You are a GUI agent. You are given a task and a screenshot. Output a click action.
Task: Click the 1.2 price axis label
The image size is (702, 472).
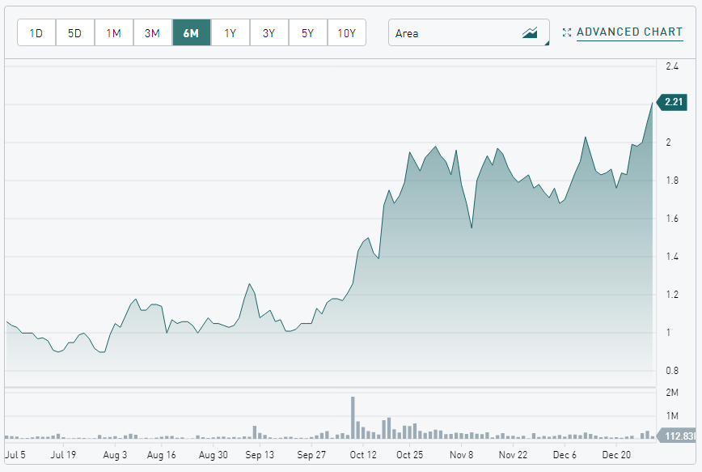coord(672,295)
